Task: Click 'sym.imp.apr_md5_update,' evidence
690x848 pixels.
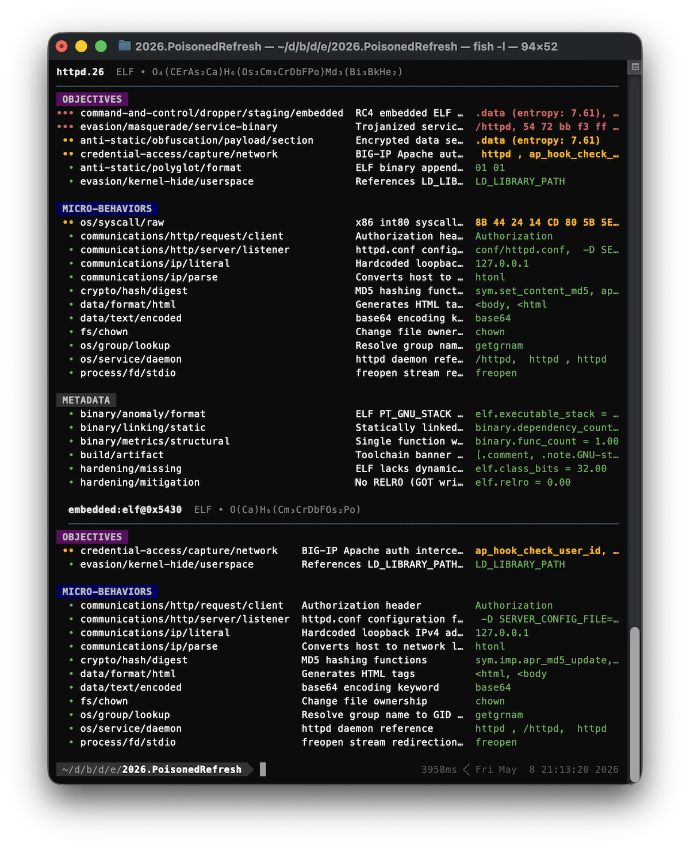Action: 544,660
